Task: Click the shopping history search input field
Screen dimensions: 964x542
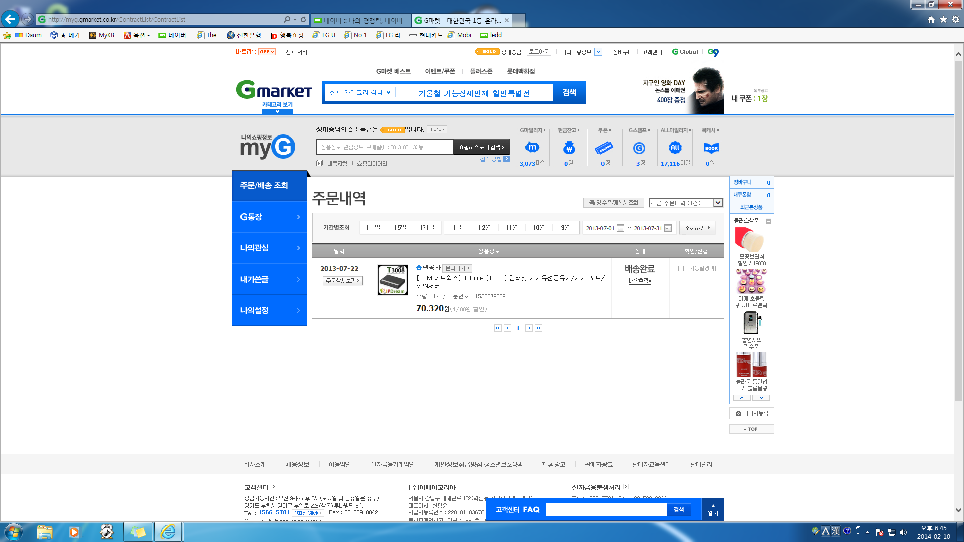Action: [x=385, y=147]
